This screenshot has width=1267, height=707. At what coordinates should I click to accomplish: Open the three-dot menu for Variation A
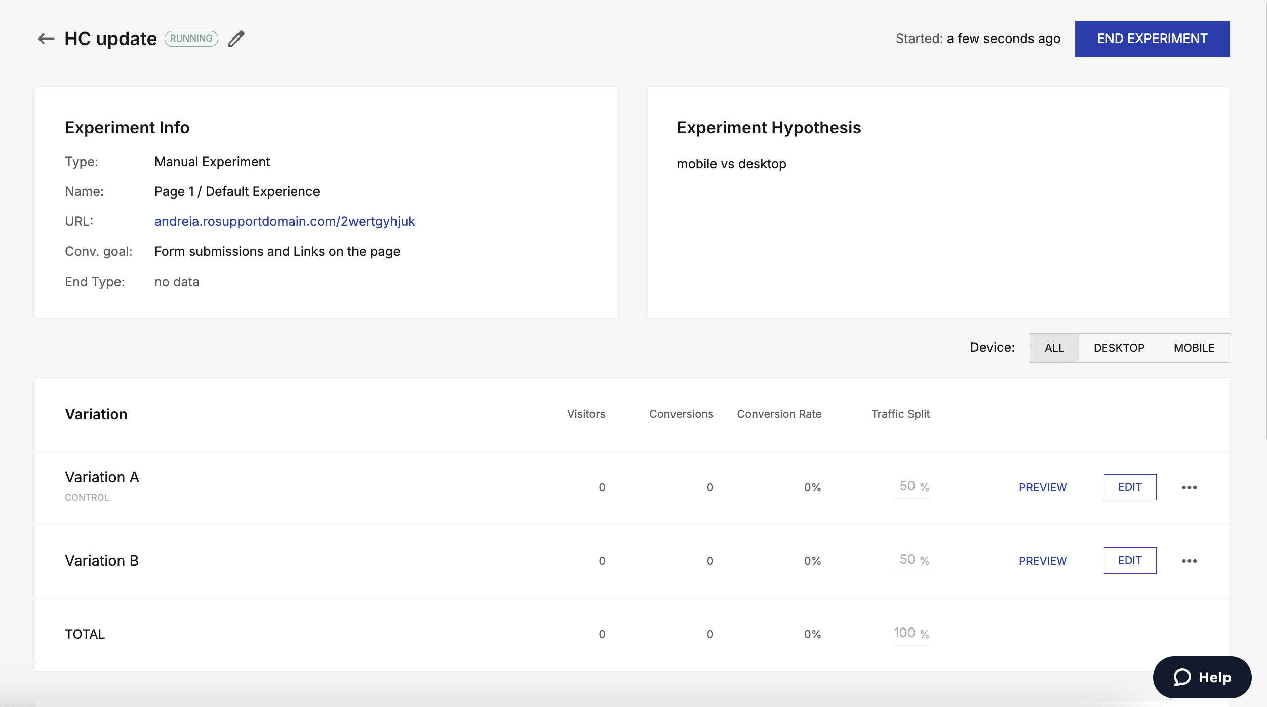pos(1189,487)
